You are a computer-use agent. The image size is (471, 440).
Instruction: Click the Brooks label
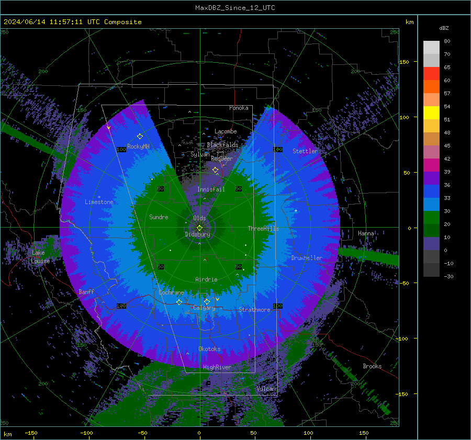point(372,366)
